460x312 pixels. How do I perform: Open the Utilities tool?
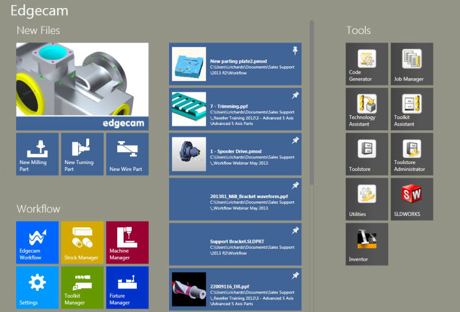[x=367, y=199]
